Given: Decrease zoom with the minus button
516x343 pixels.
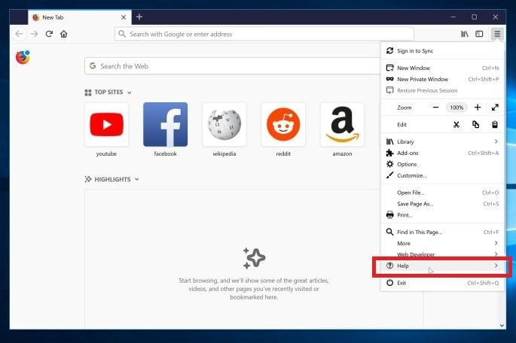Looking at the screenshot, I should pyautogui.click(x=435, y=108).
